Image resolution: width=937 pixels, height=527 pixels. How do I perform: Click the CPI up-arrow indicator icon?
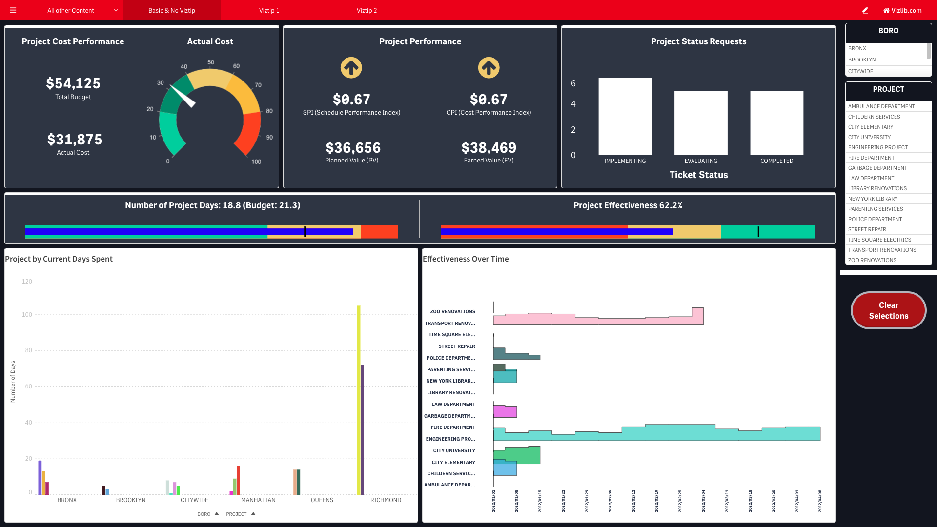click(489, 68)
